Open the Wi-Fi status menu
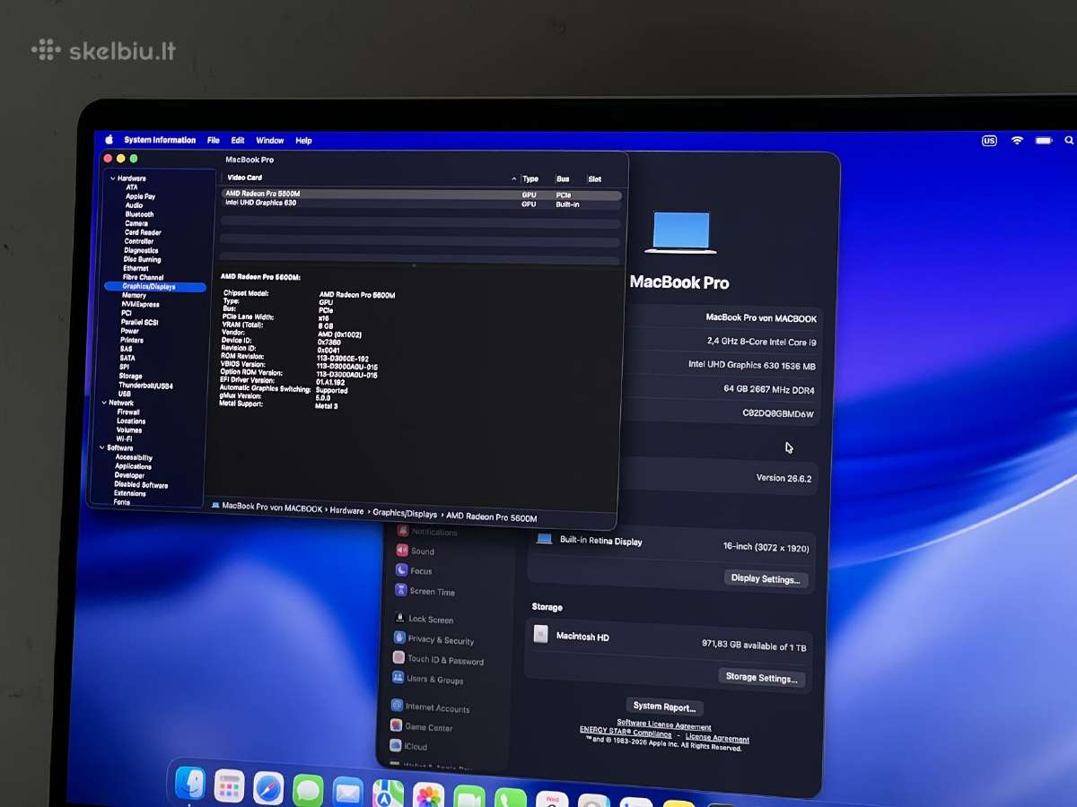 tap(1017, 141)
